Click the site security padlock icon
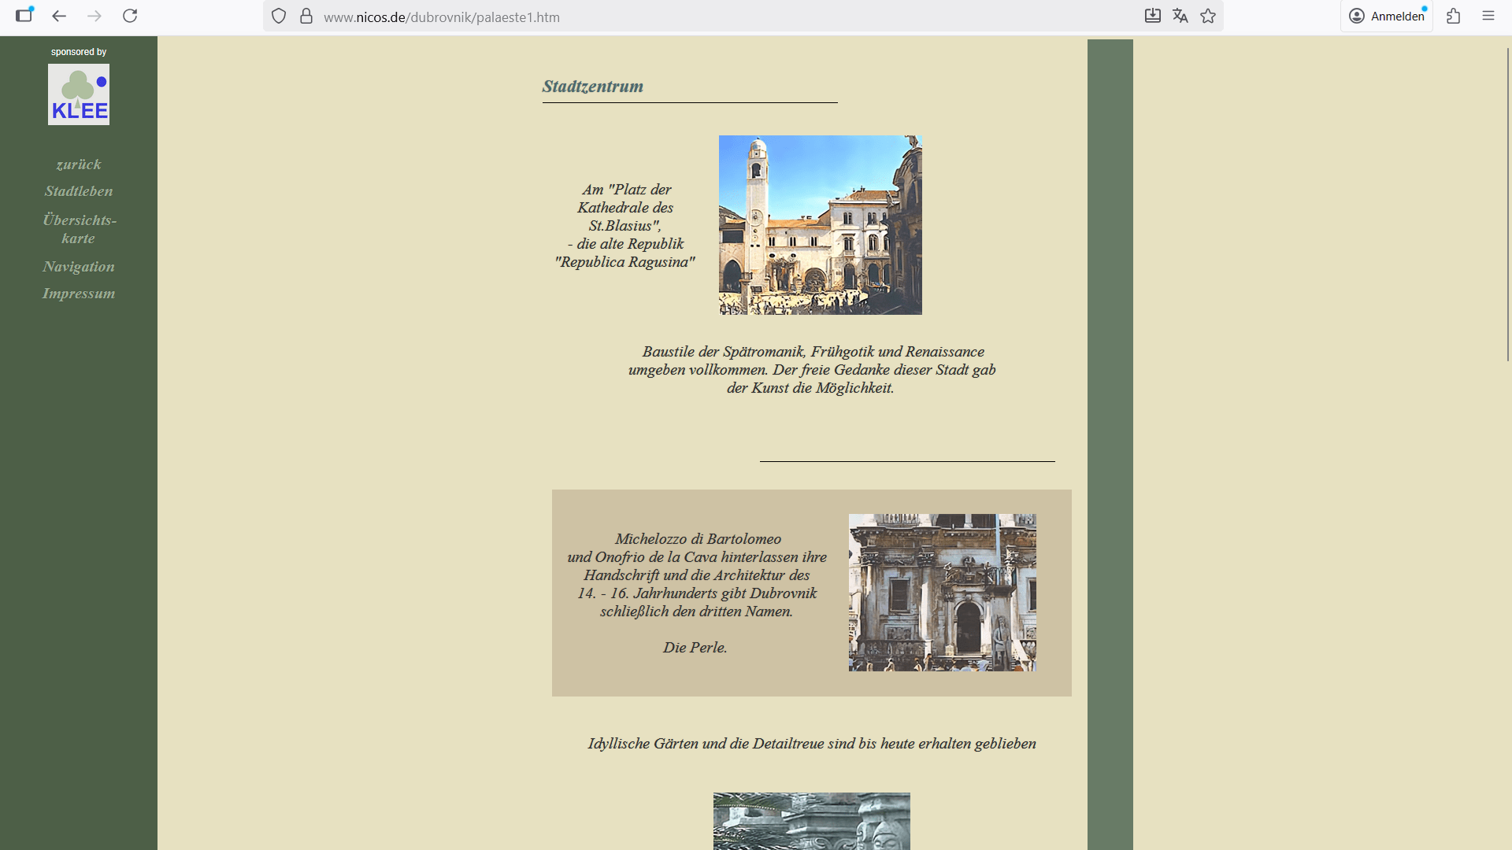The image size is (1512, 850). click(306, 17)
